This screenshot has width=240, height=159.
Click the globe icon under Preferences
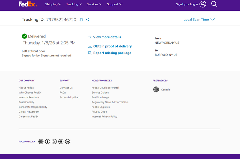[156, 90]
